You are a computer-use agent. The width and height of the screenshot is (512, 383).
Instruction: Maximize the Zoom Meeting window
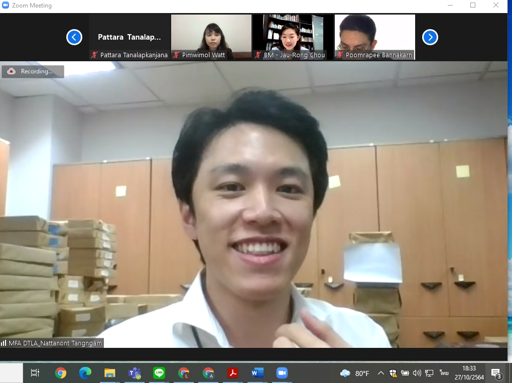click(473, 5)
